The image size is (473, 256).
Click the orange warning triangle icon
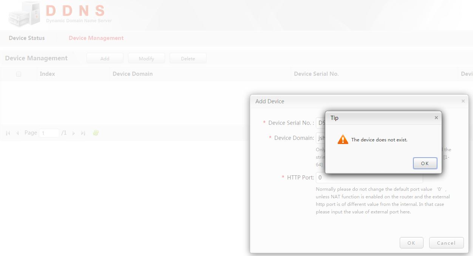point(343,139)
